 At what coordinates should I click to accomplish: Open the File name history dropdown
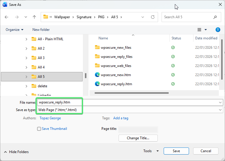[x=220, y=102]
